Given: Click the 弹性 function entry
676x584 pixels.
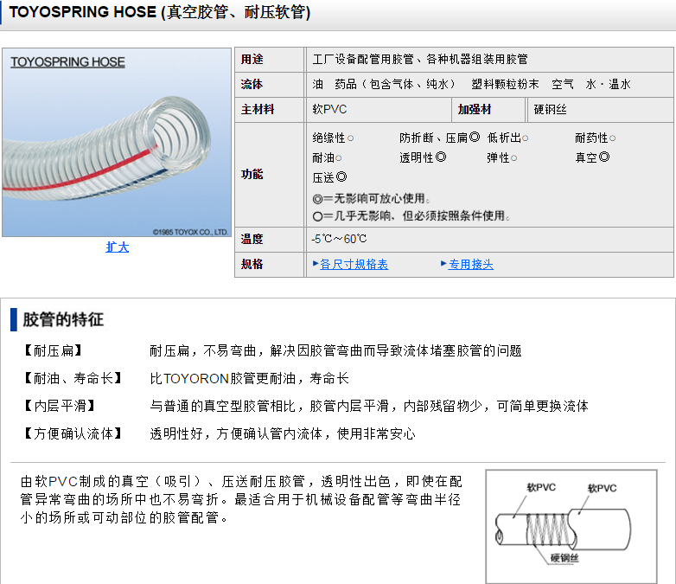Looking at the screenshot, I should [502, 158].
